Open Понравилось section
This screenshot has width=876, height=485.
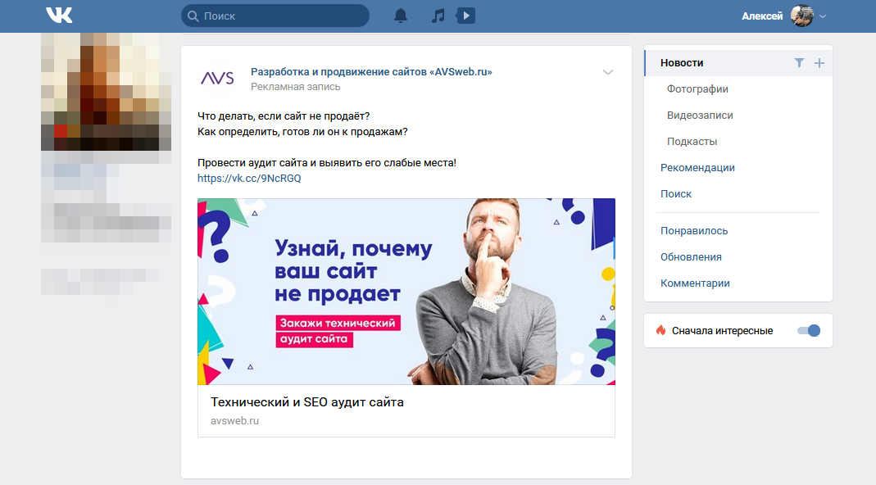pyautogui.click(x=694, y=231)
